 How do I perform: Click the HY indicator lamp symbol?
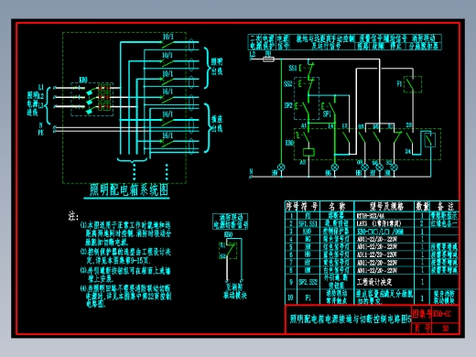[379, 168]
